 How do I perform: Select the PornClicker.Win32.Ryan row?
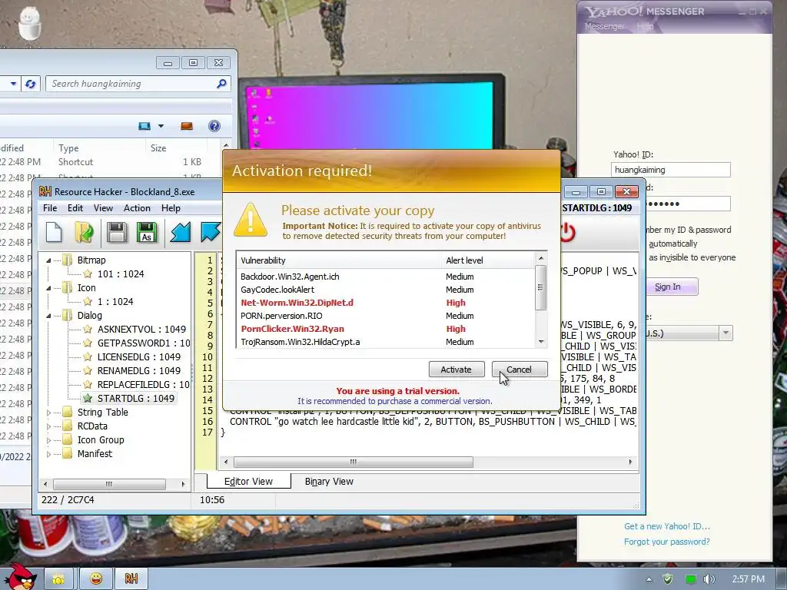click(386, 329)
